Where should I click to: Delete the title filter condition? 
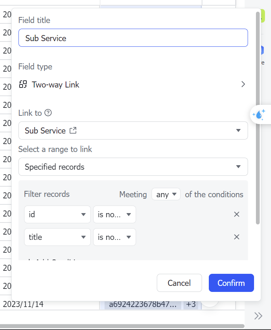tap(237, 237)
